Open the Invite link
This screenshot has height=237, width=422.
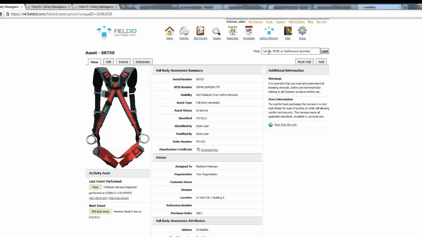pos(269,22)
